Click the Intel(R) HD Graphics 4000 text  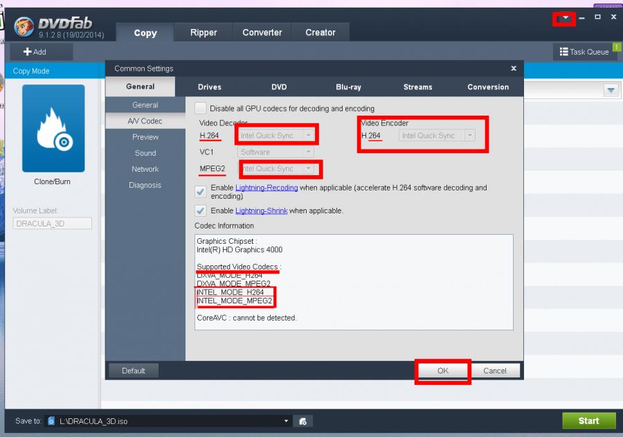[240, 250]
